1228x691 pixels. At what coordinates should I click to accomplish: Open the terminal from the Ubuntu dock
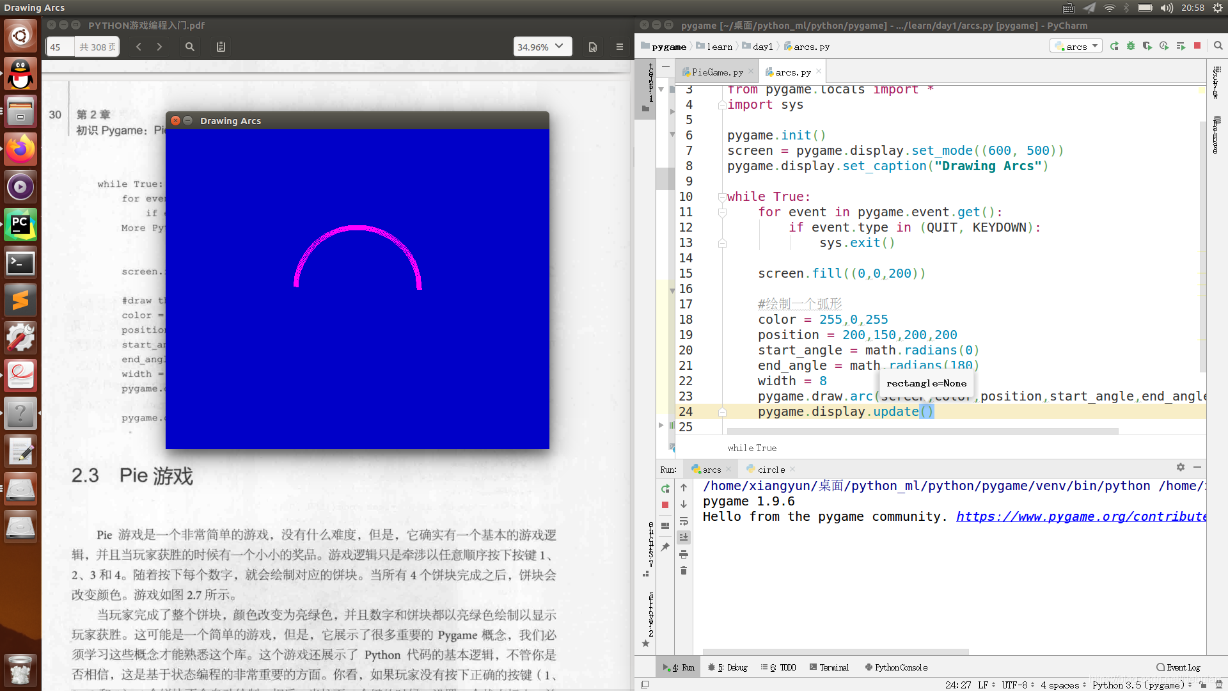click(20, 262)
